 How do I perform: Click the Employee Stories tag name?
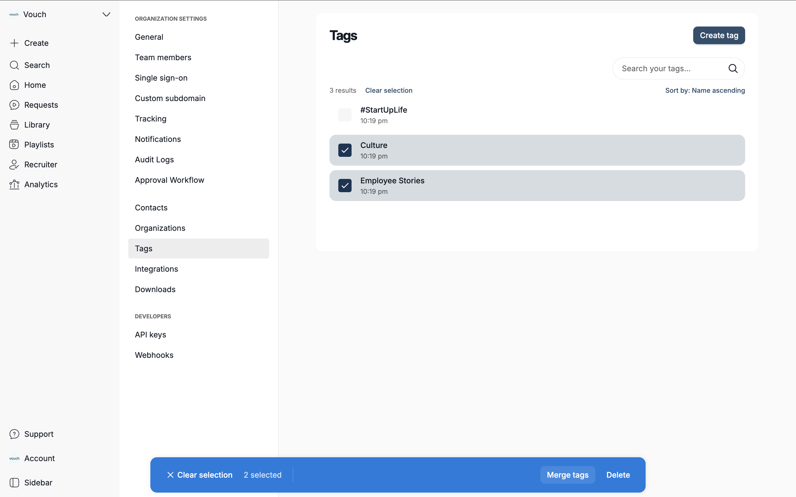coord(392,181)
